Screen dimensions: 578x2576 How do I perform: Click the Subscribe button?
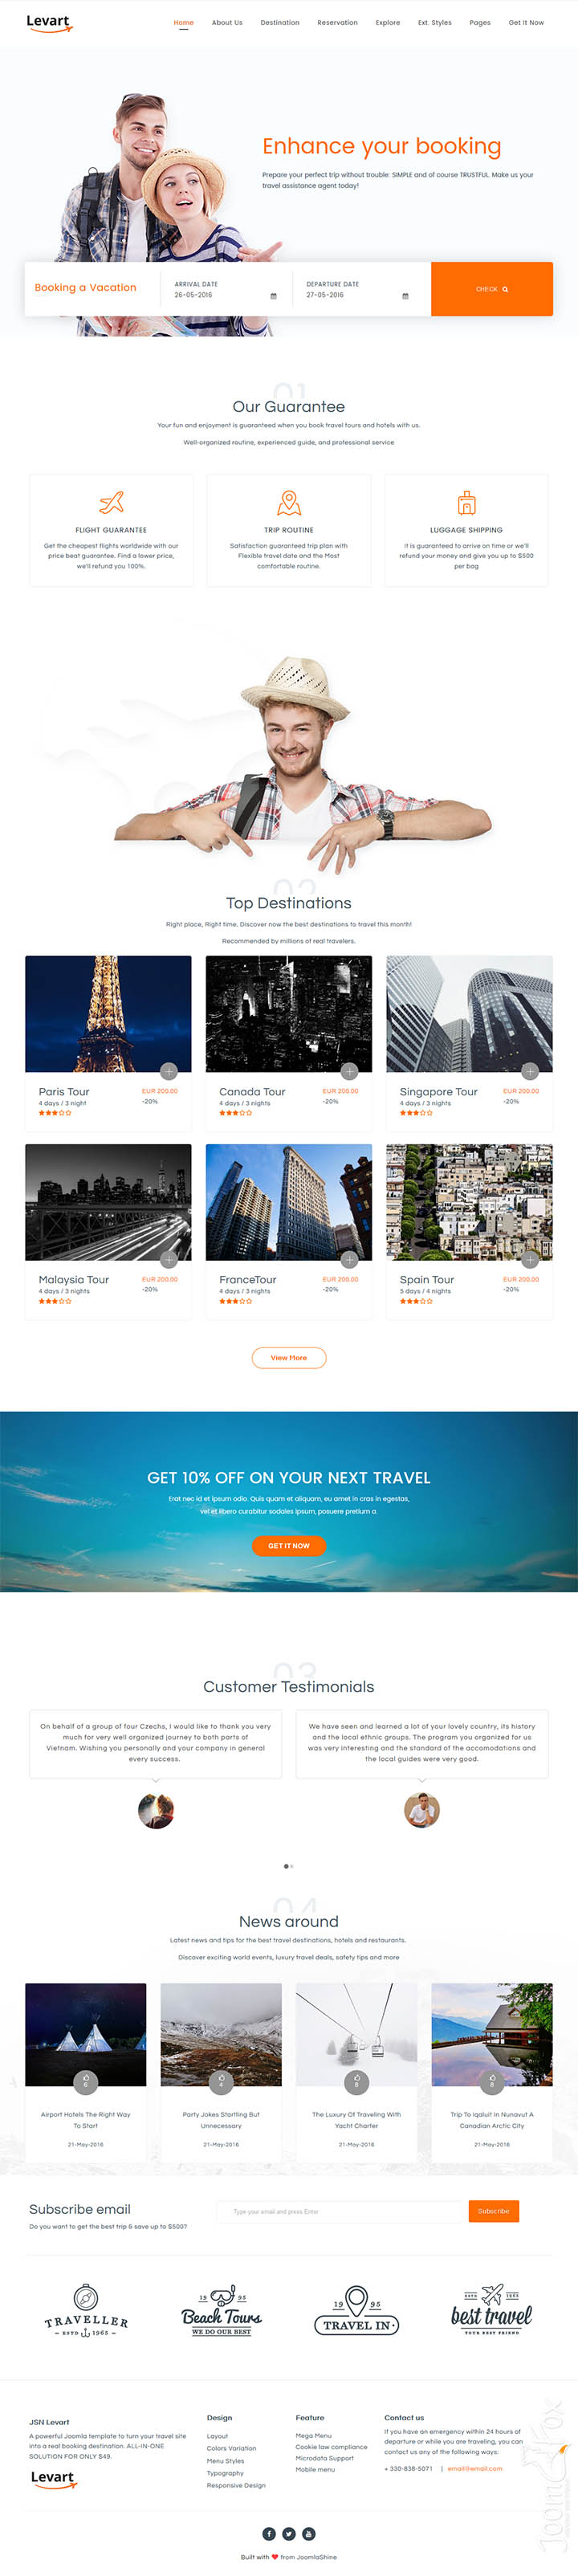(x=494, y=2211)
